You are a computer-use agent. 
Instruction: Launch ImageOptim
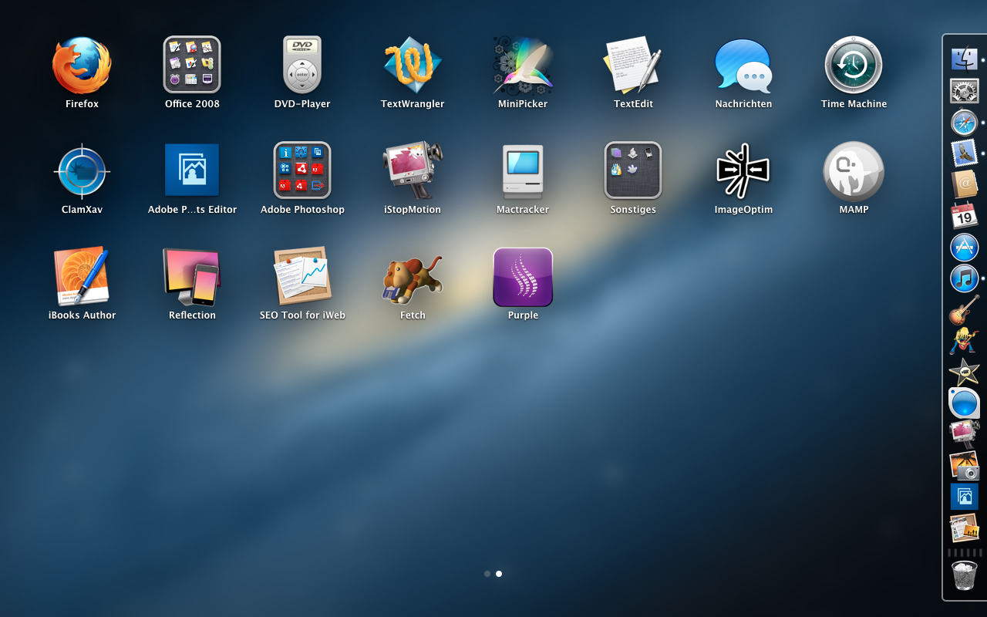tap(743, 170)
